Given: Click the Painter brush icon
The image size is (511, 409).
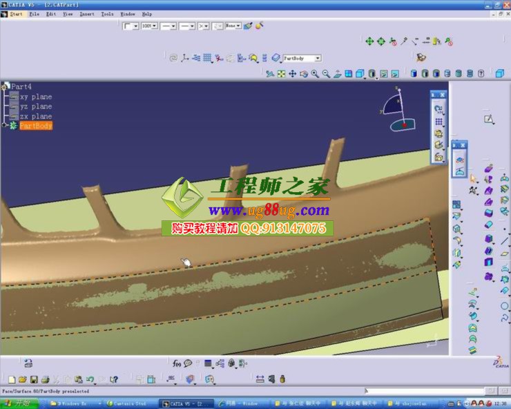Looking at the screenshot, I should (x=248, y=26).
